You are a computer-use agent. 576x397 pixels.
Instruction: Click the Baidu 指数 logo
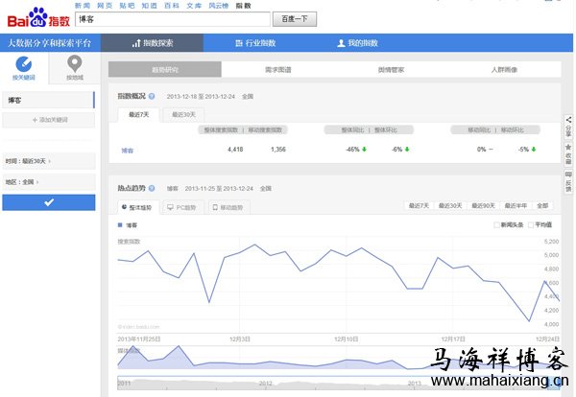tap(38, 17)
